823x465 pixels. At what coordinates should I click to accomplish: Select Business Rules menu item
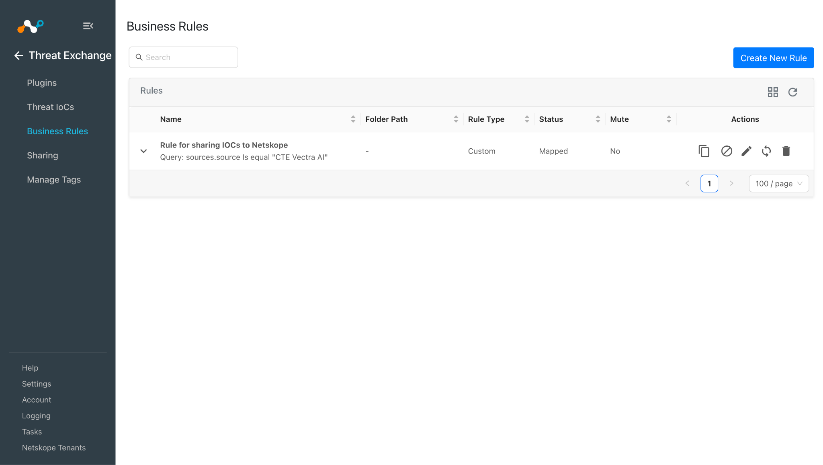pos(57,131)
